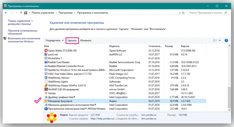Click the list vertical scrollbar thumb

pyautogui.click(x=229, y=97)
